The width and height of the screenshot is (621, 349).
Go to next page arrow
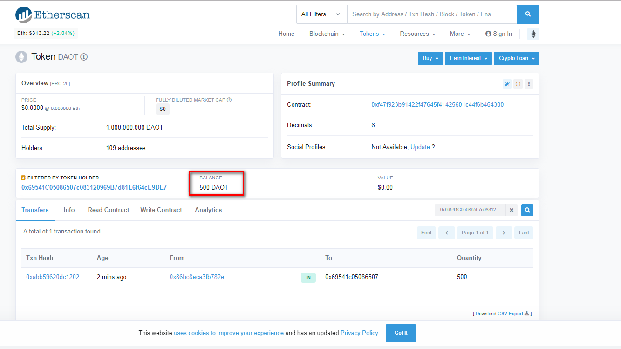(x=504, y=233)
